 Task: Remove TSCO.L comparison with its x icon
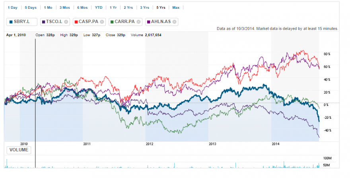click(66, 22)
